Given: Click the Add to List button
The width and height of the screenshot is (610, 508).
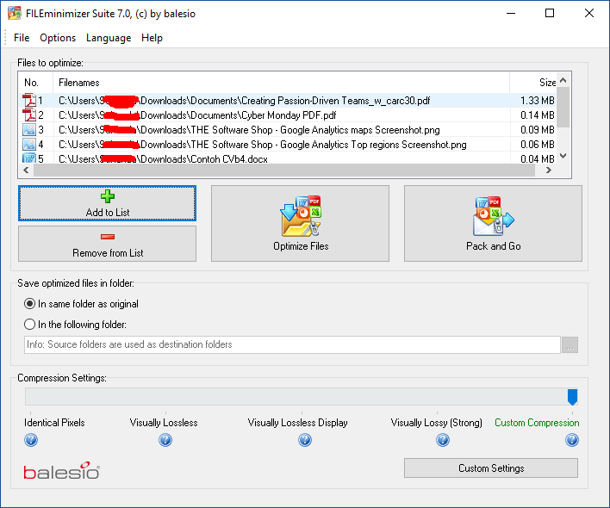Looking at the screenshot, I should 107,203.
